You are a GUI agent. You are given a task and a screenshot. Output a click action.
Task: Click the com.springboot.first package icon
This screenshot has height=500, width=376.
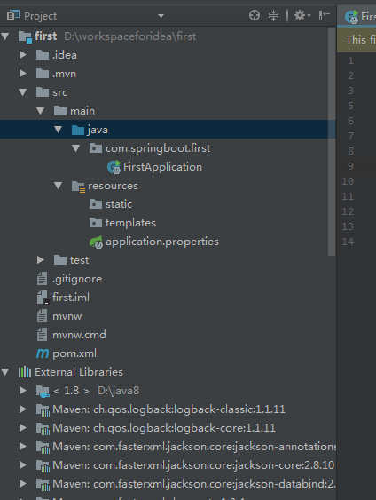[96, 148]
